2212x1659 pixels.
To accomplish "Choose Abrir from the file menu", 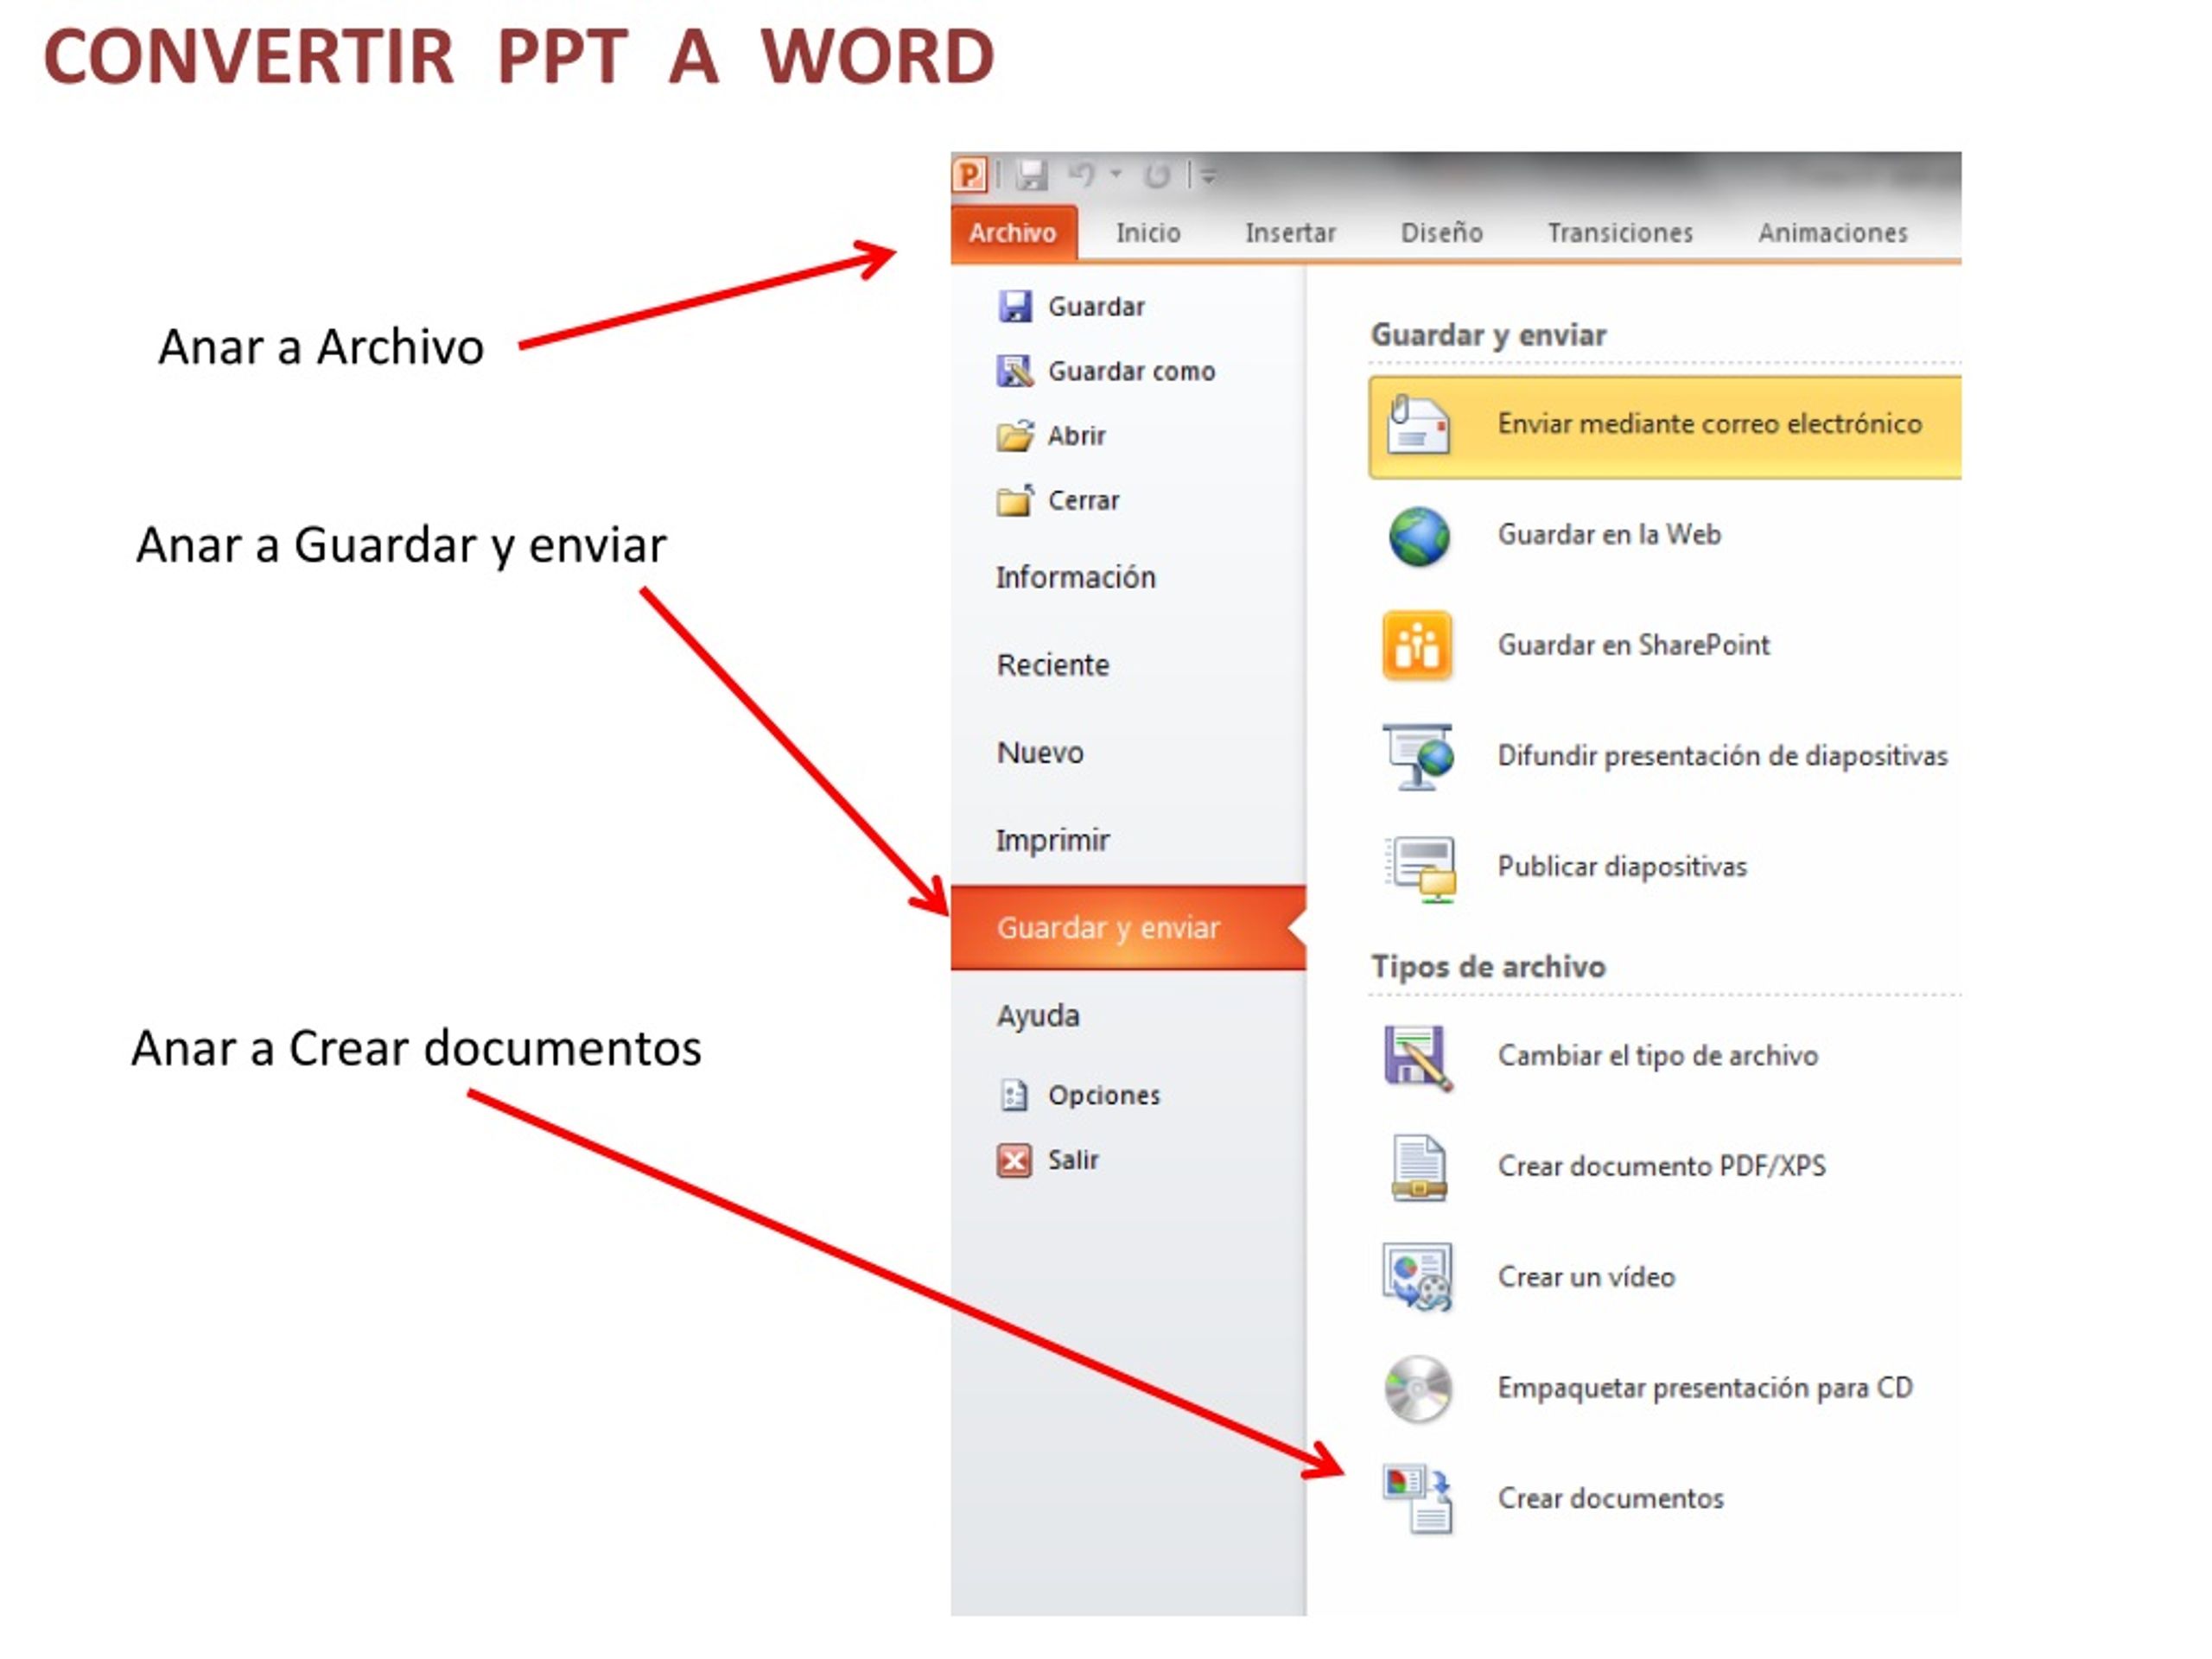I will point(1076,436).
